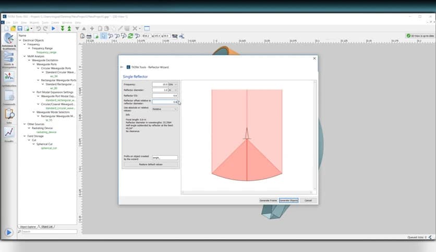Click the Generate Objects button
Viewport: 436px width, 252px height.
288,200
